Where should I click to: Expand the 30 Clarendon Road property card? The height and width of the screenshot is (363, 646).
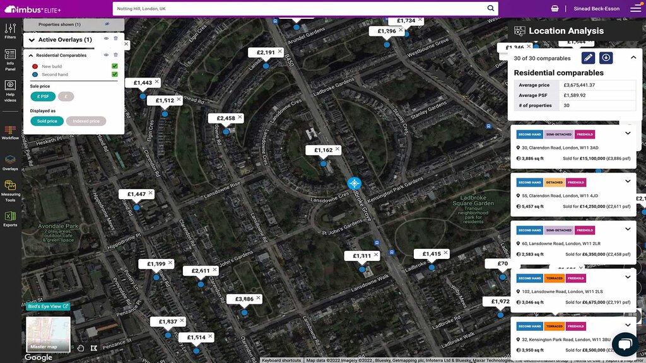click(627, 134)
